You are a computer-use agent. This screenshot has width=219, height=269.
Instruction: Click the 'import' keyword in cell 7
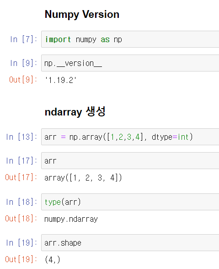(58, 39)
